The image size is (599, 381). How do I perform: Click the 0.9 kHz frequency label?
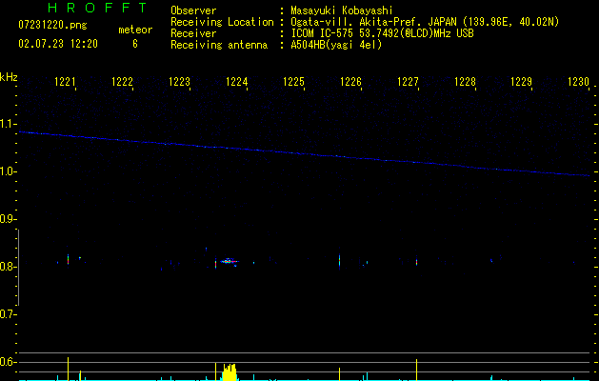pos(8,219)
